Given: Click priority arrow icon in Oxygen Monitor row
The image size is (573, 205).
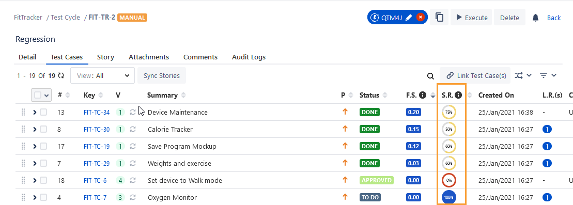Looking at the screenshot, I should tap(345, 197).
